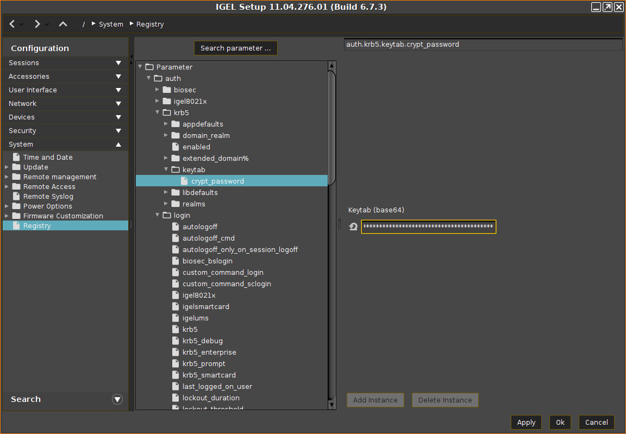Viewport: 626px width, 434px height.
Task: Select the autologoff registry entry
Action: tap(199, 227)
